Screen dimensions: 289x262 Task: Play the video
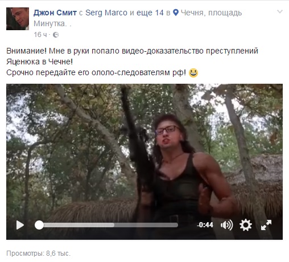point(20,225)
